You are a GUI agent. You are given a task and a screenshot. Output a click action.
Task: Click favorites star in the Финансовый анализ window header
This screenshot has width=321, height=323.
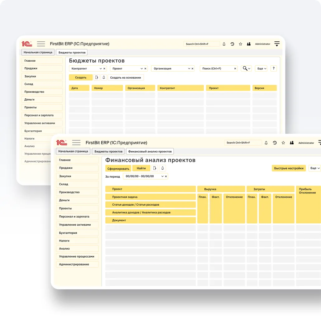pyautogui.click(x=283, y=143)
